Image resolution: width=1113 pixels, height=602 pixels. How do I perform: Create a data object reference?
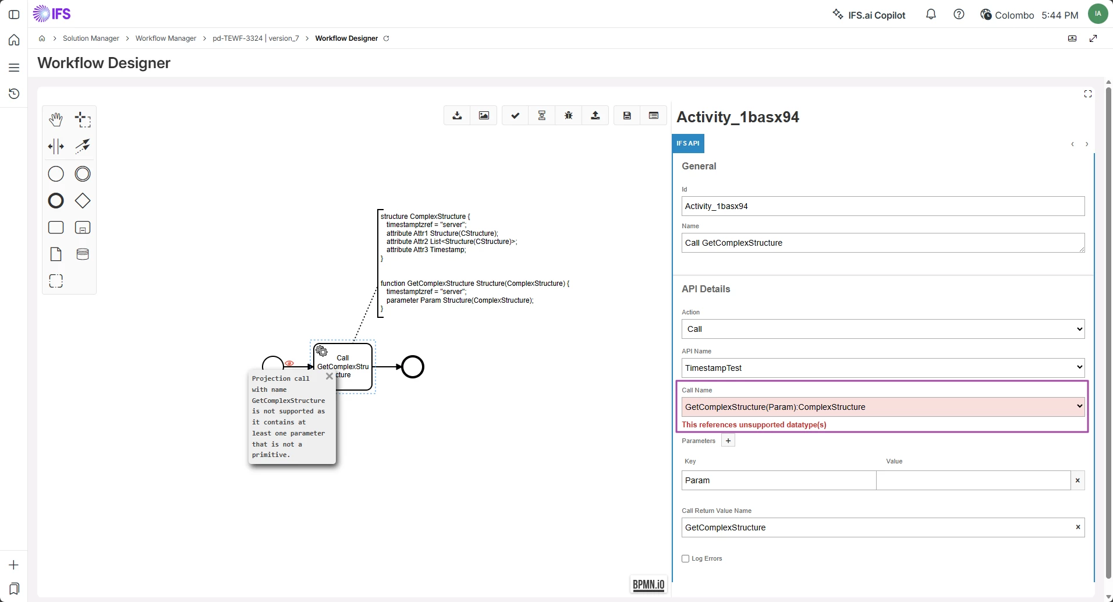tap(56, 254)
